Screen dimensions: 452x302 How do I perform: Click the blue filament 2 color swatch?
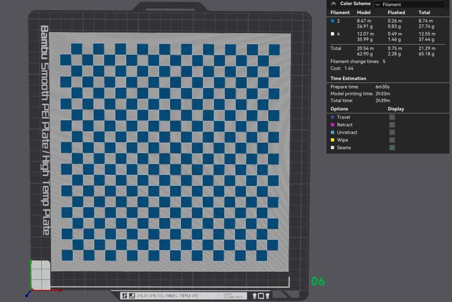pos(332,21)
